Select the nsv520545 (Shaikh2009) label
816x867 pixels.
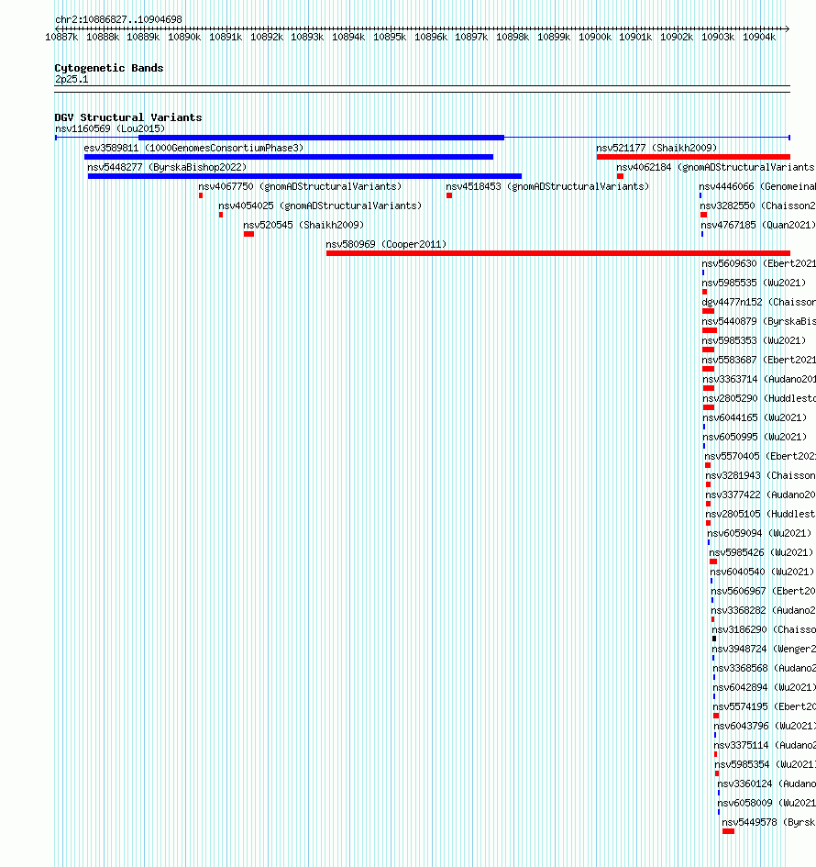click(303, 225)
